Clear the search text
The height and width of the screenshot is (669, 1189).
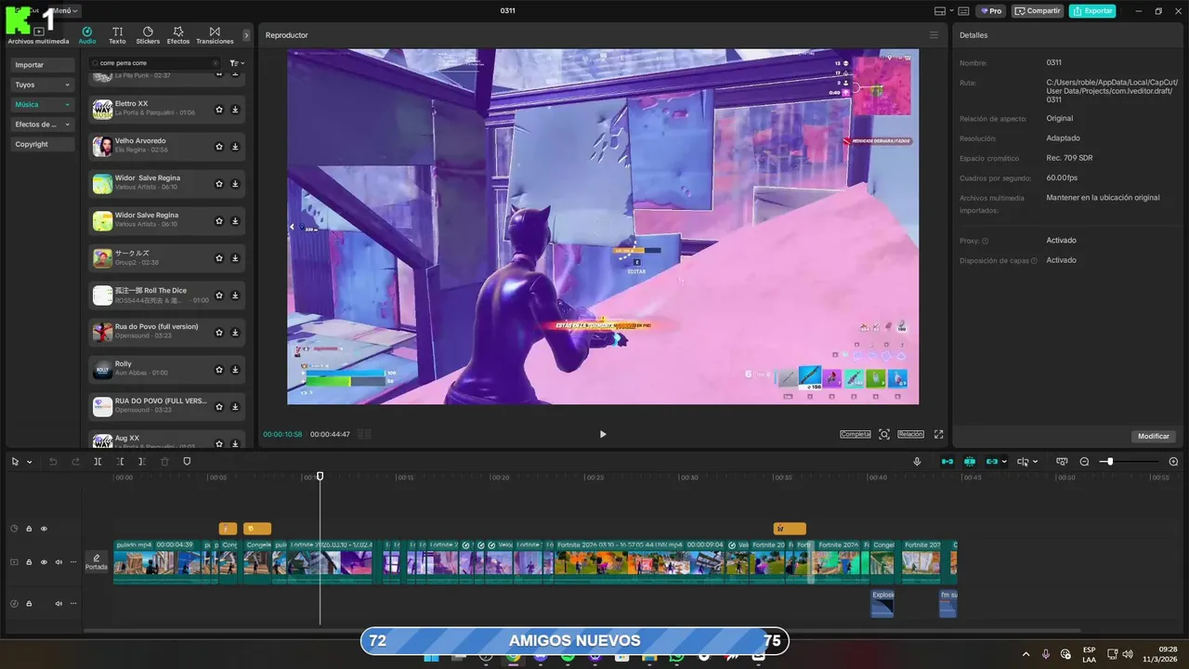click(x=216, y=63)
